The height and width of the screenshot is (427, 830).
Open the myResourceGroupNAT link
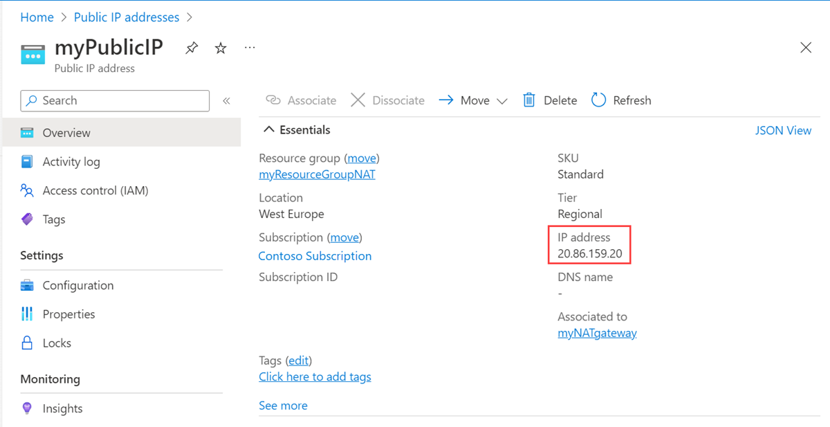coord(317,174)
